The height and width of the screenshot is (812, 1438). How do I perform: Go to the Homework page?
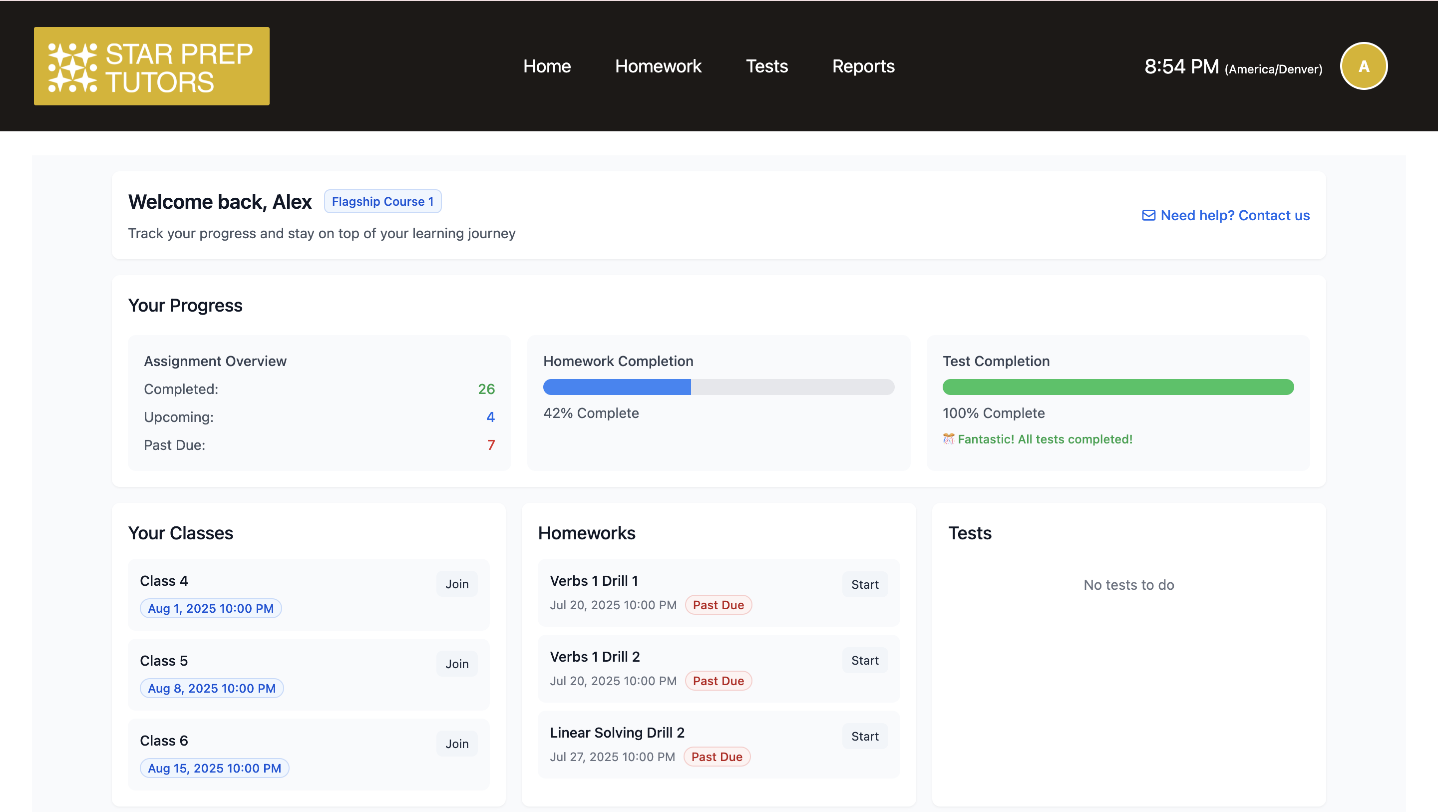pyautogui.click(x=658, y=66)
